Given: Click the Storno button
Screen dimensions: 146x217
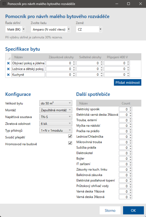Looking at the screenshot, I should 110,211.
